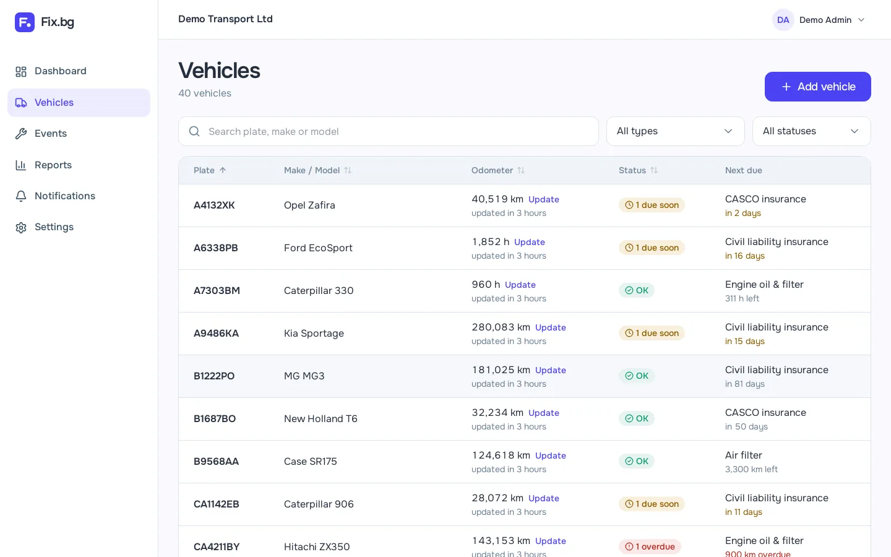Click the plus icon on Add vehicle

(786, 87)
